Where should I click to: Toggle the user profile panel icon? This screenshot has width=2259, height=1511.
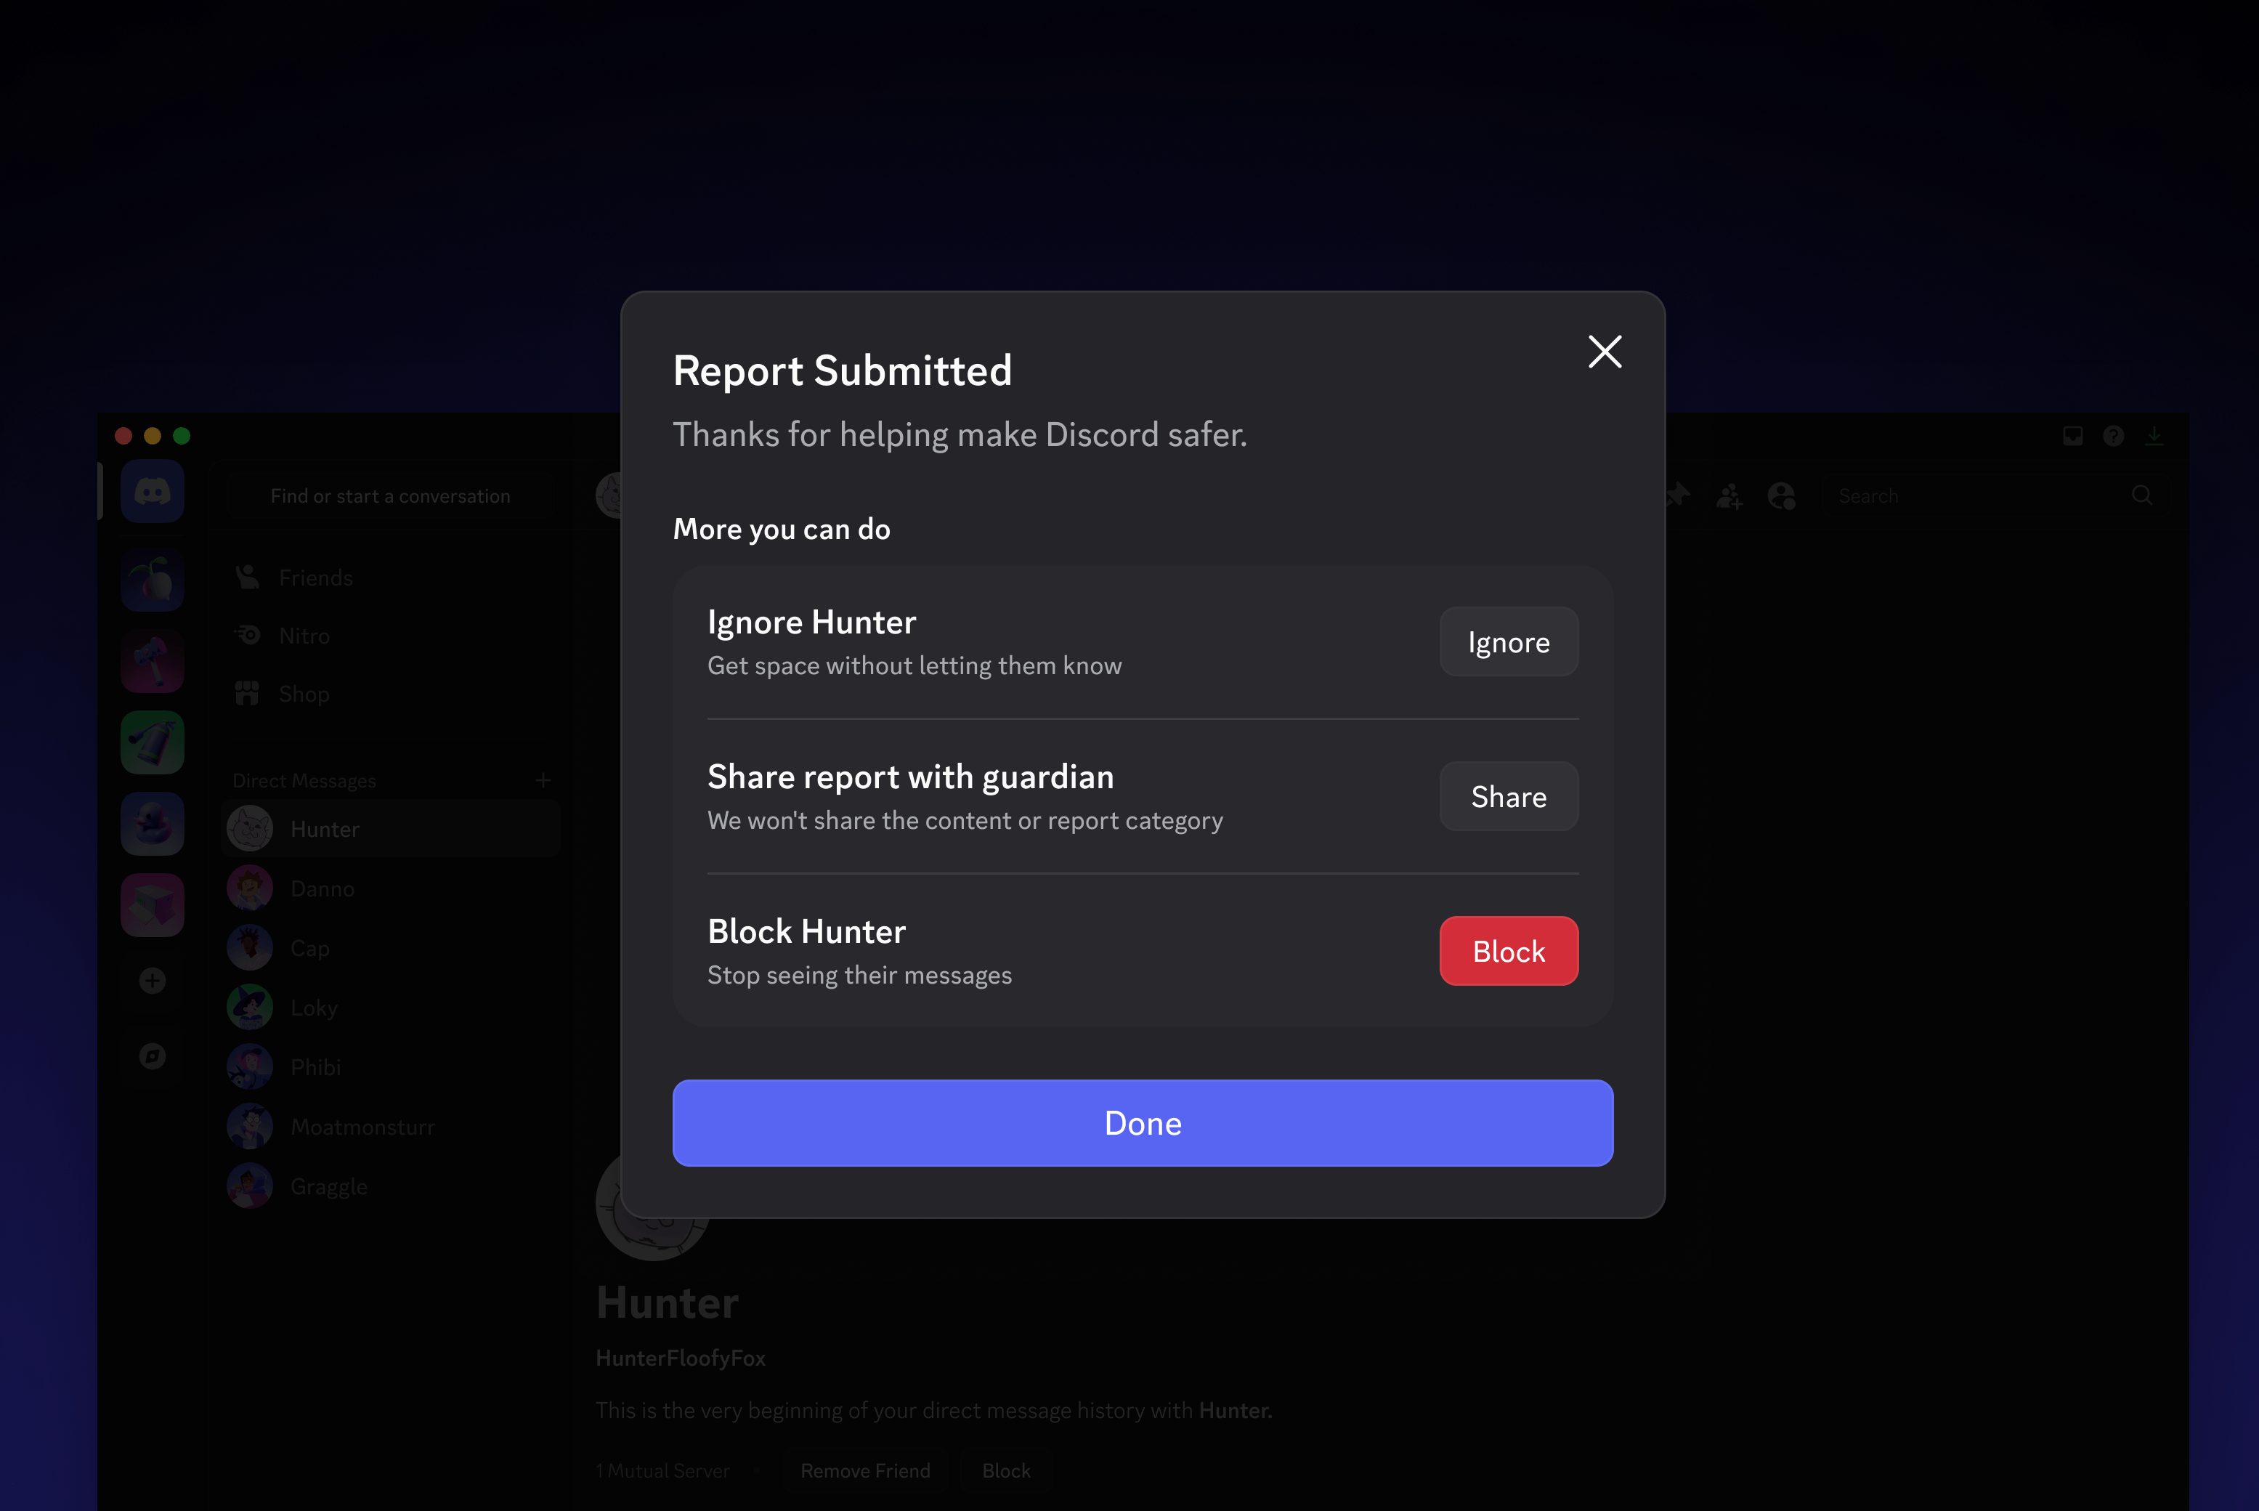pyautogui.click(x=1781, y=496)
